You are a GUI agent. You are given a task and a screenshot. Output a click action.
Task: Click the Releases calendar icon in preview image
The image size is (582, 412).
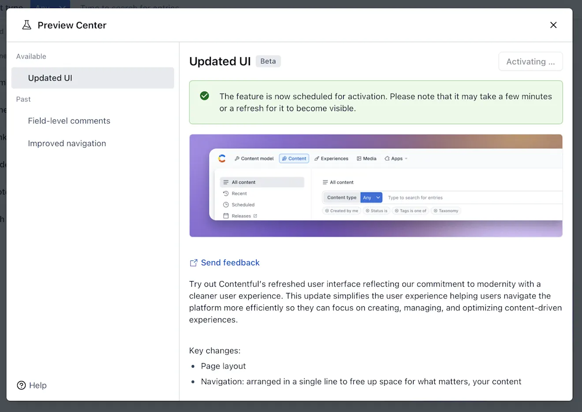[x=226, y=216]
